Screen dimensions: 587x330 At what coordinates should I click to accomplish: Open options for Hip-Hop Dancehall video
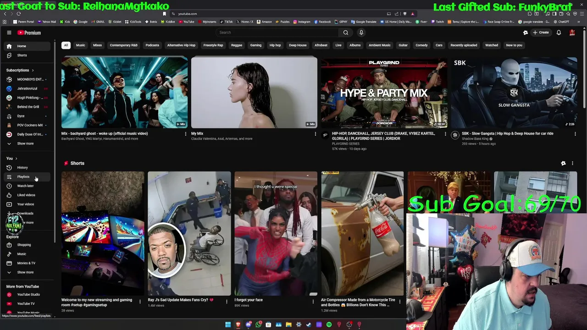[x=445, y=134]
